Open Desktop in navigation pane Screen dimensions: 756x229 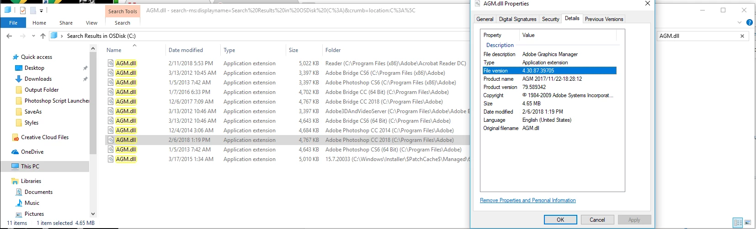tap(34, 68)
